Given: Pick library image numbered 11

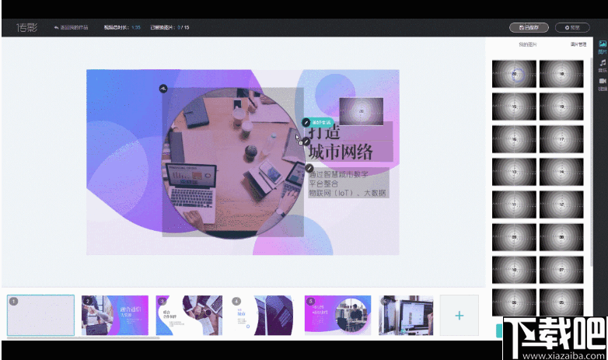Looking at the screenshot, I should [514, 204].
